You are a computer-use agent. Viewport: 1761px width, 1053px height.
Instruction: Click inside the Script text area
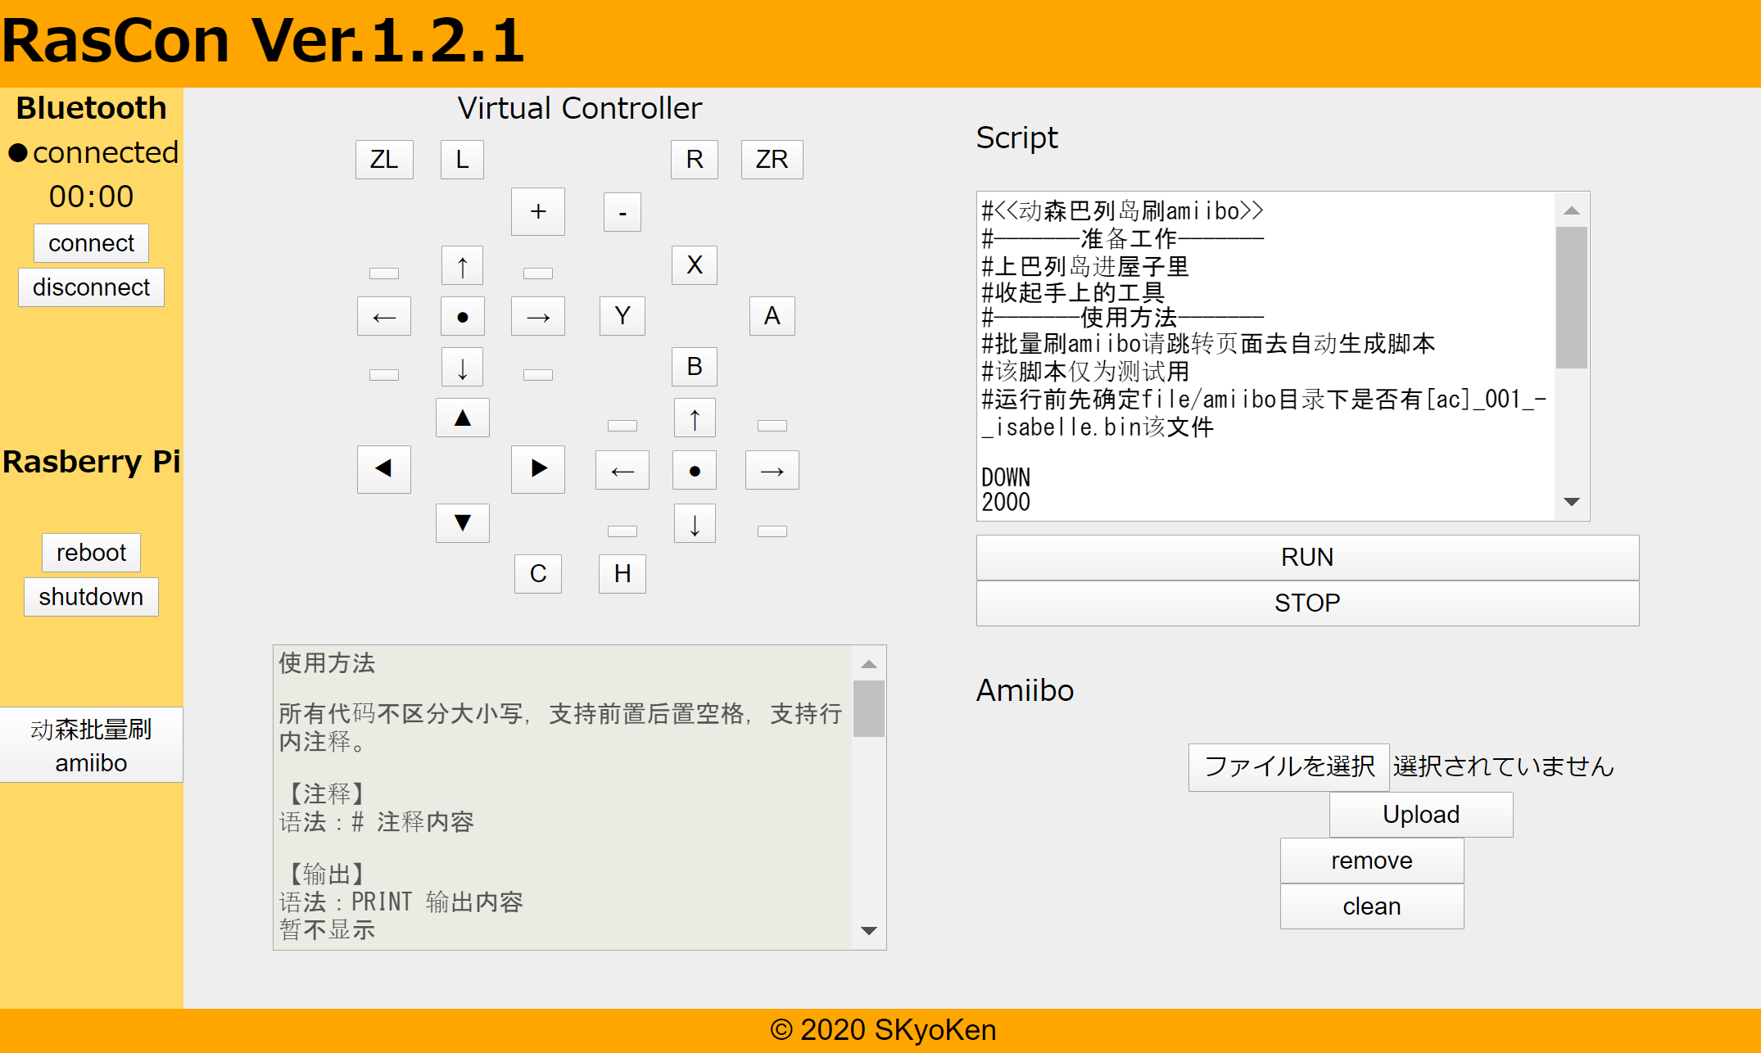1265,356
